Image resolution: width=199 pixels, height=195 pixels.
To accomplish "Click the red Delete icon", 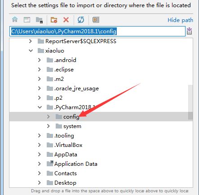I will 66,20.
